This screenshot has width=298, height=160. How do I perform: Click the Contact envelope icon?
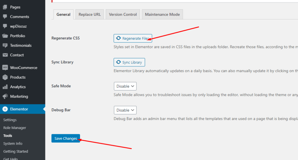(x=5, y=55)
